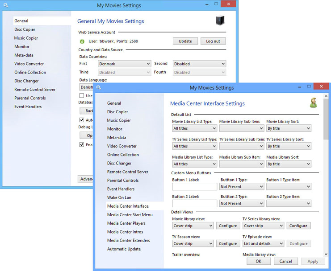Click the Log out button
This screenshot has height=271, width=331.
[x=213, y=41]
